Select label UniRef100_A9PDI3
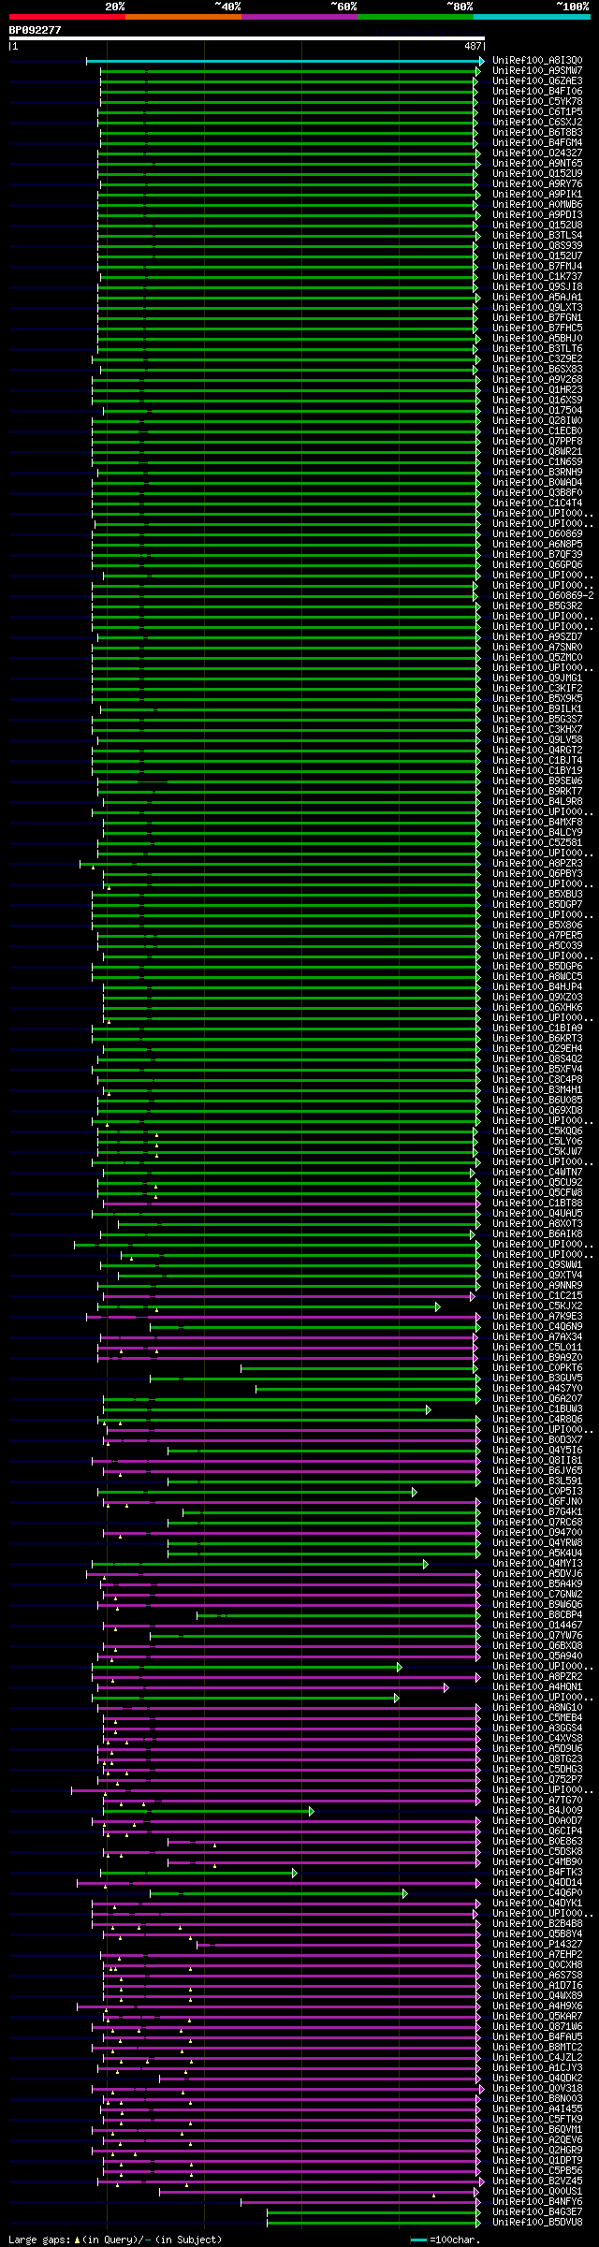 coord(537,215)
